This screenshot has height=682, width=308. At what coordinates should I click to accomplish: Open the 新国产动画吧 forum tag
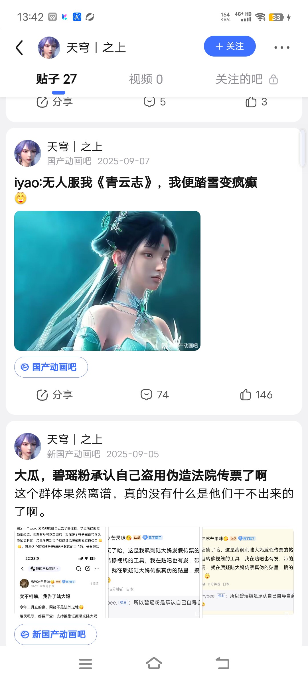(56, 634)
